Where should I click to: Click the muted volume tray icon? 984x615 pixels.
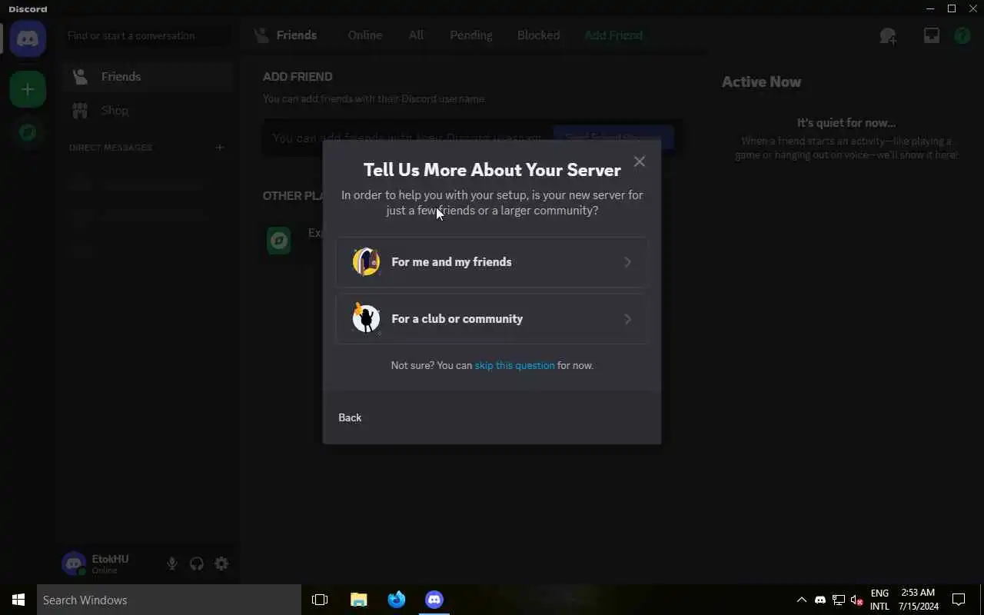click(857, 600)
